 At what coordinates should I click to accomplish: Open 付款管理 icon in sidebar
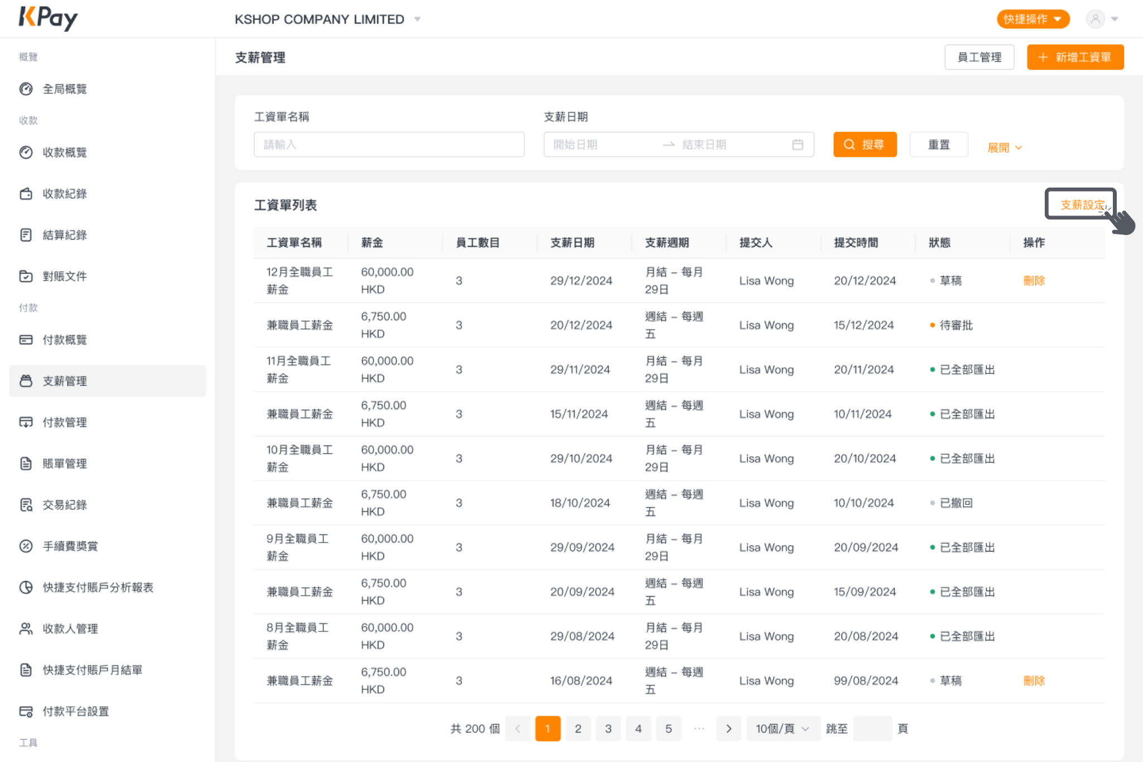point(26,423)
